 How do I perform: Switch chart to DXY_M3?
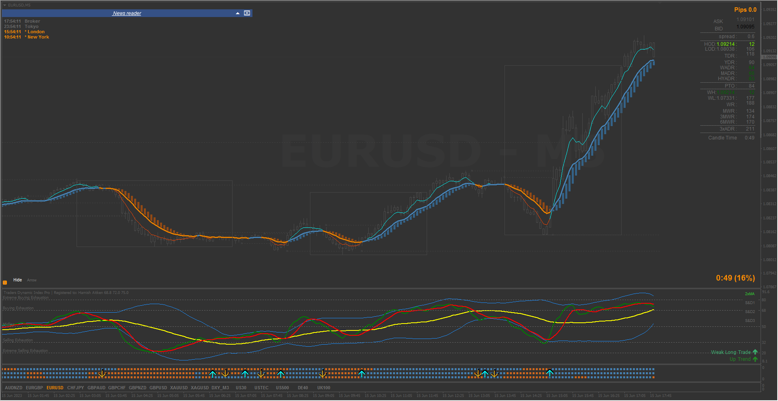click(220, 388)
